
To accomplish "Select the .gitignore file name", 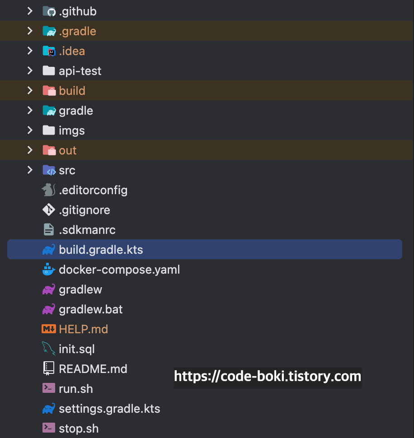I will [x=85, y=210].
